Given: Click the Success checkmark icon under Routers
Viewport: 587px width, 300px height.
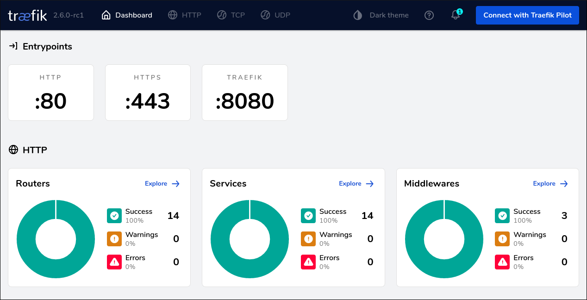Looking at the screenshot, I should pyautogui.click(x=114, y=215).
